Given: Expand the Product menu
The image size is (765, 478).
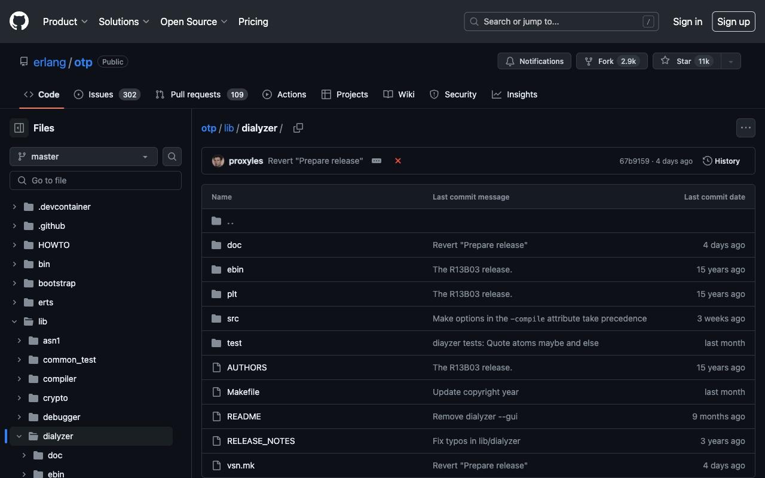Looking at the screenshot, I should 65,22.
